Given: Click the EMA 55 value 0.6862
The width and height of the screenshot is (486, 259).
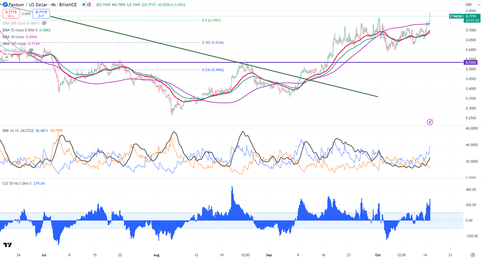Looking at the screenshot, I should click(45, 30).
